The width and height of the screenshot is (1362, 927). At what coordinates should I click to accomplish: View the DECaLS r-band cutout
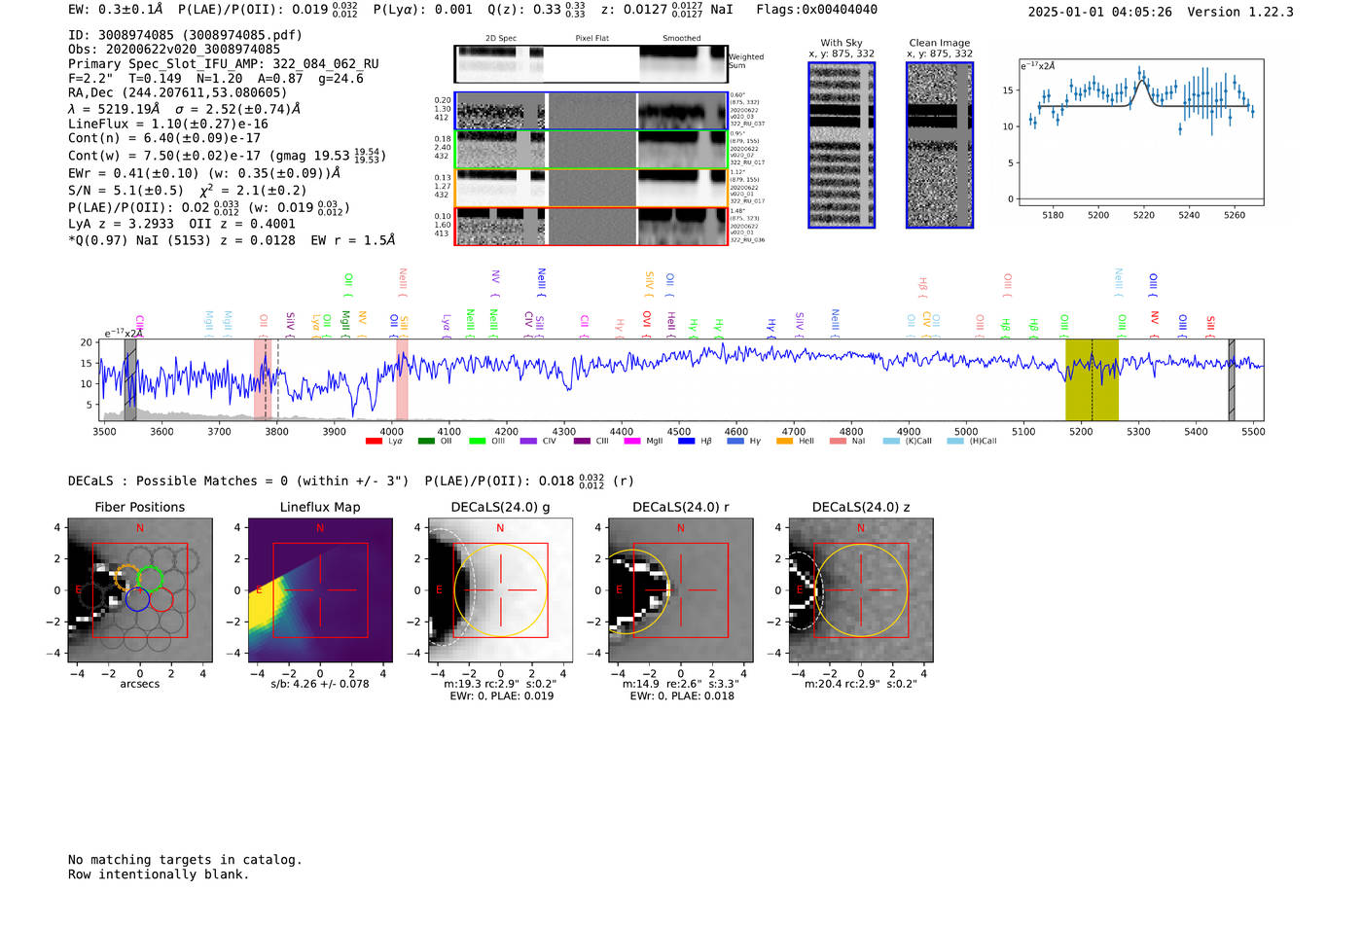[x=680, y=590]
